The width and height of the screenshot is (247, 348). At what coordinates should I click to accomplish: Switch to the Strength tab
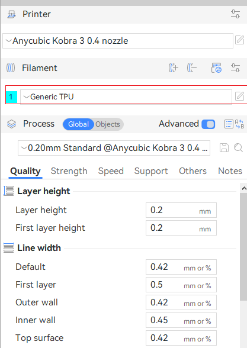69,171
